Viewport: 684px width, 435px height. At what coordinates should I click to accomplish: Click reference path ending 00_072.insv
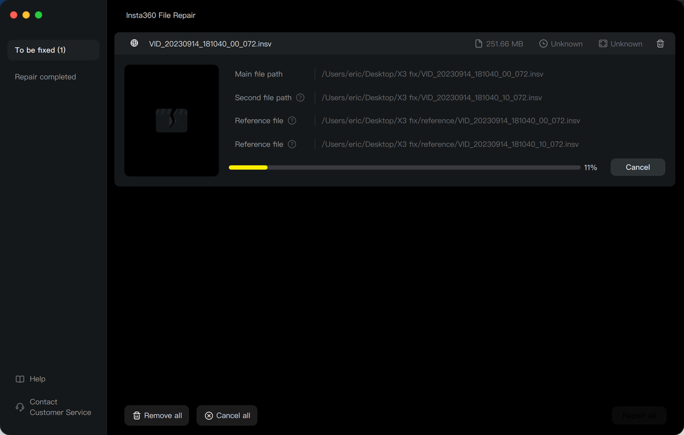(451, 121)
